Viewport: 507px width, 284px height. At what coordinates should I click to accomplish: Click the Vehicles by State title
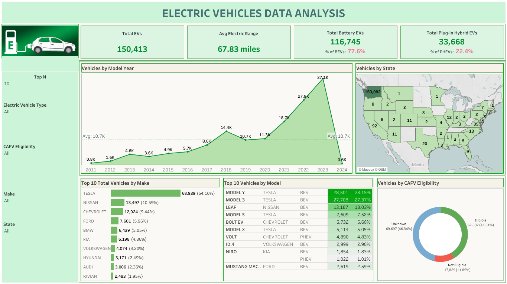[x=376, y=68]
